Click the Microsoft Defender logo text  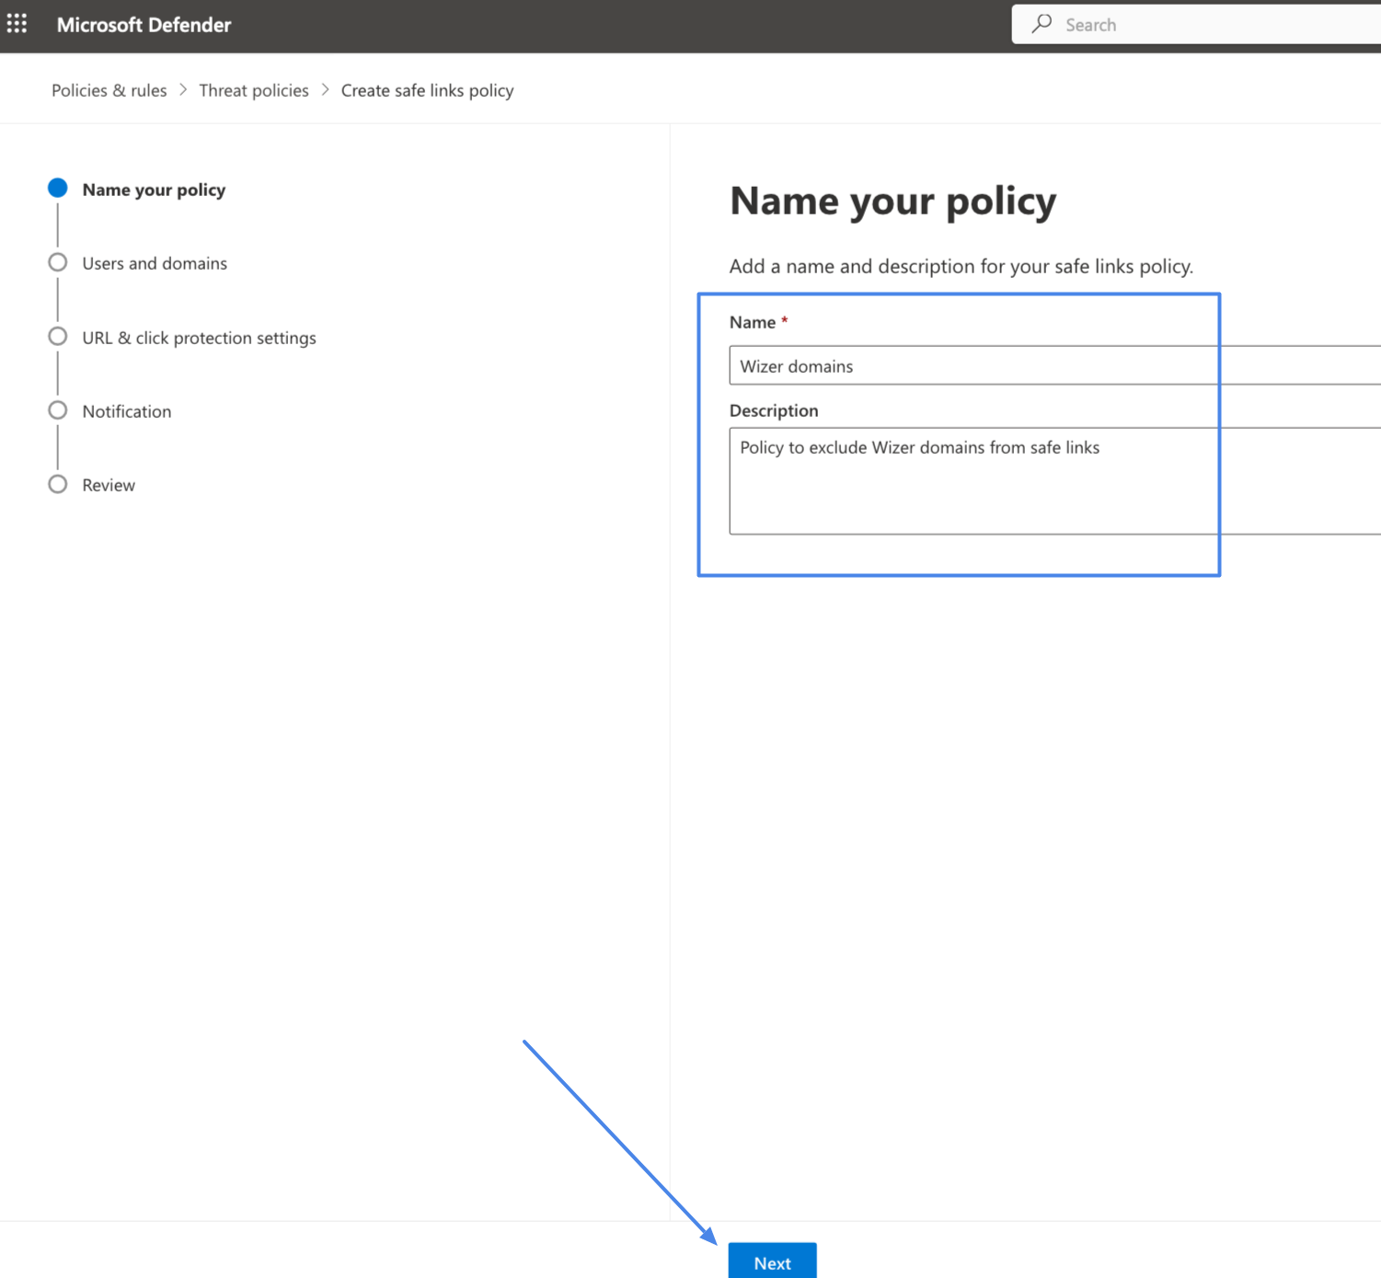tap(144, 24)
